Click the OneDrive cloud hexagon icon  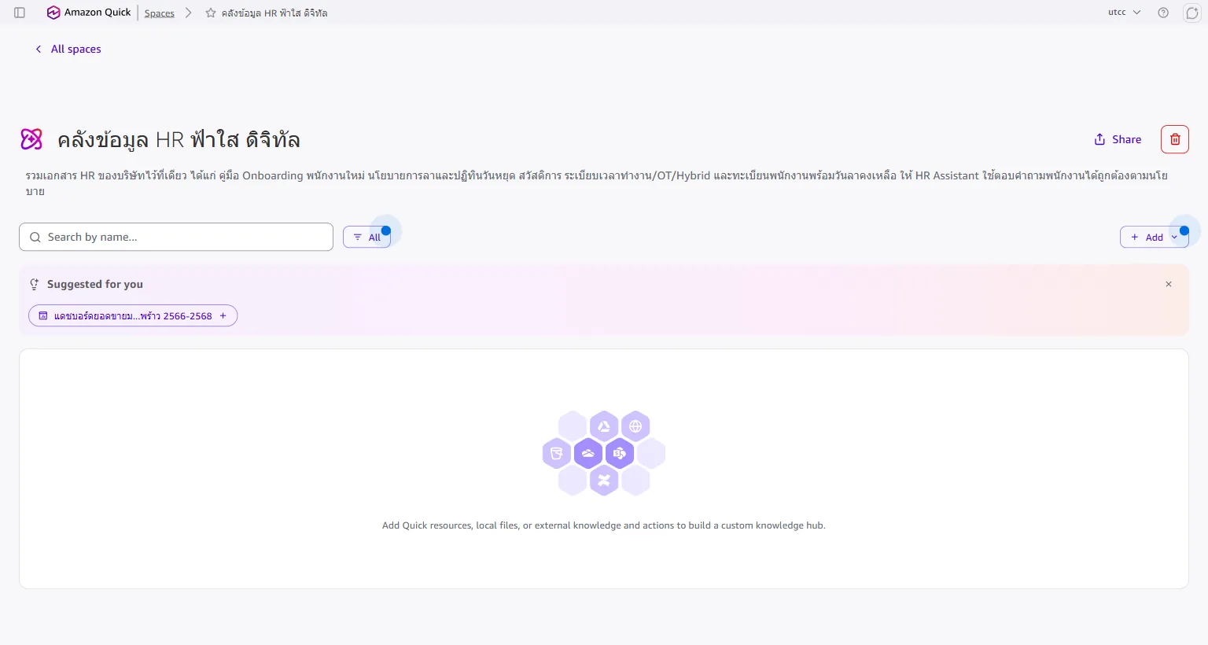pos(588,453)
